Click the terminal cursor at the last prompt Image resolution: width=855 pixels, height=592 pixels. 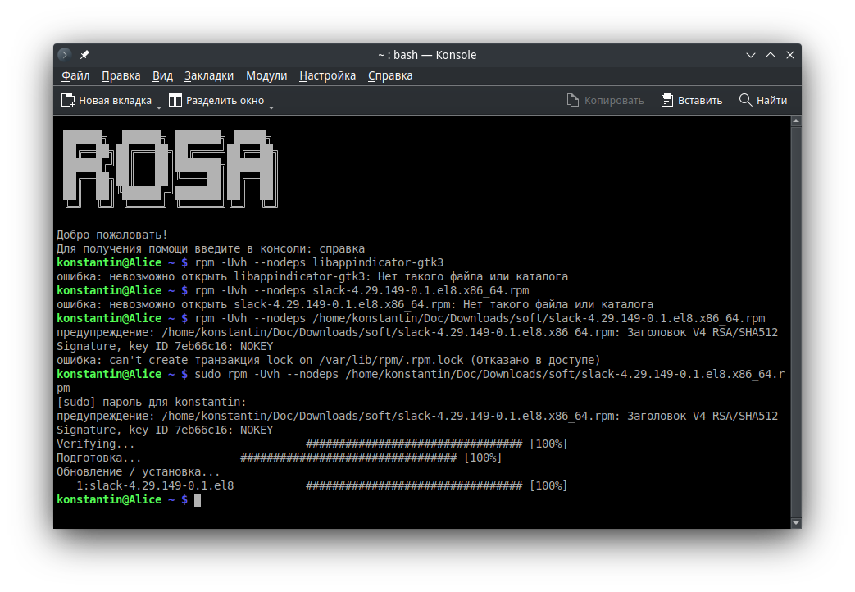coord(198,500)
